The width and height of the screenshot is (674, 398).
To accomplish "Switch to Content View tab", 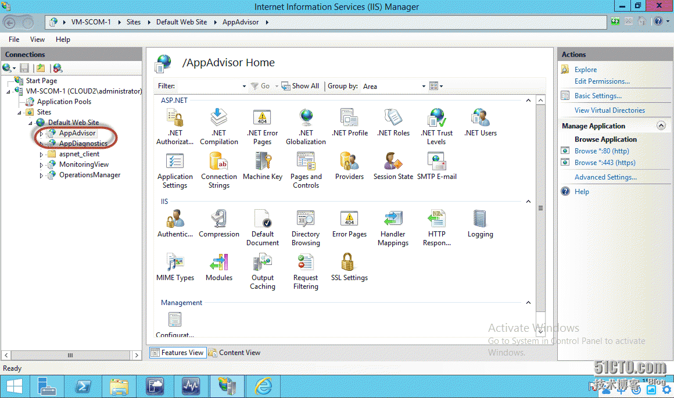I will click(x=235, y=353).
